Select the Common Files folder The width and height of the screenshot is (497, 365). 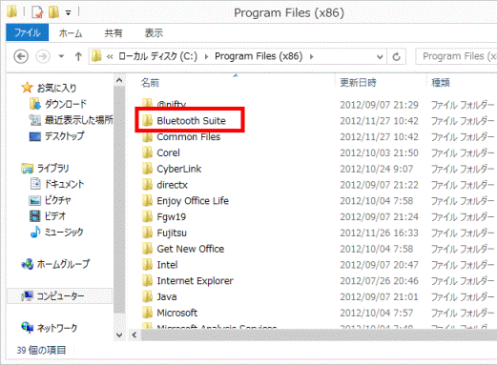click(x=188, y=137)
